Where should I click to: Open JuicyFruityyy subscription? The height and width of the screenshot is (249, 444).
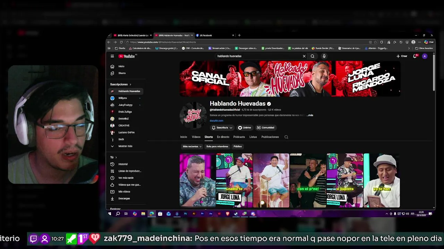pyautogui.click(x=126, y=105)
